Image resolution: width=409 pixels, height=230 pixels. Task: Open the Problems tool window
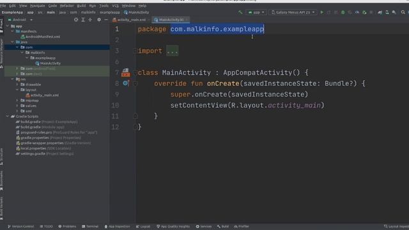[67, 226]
